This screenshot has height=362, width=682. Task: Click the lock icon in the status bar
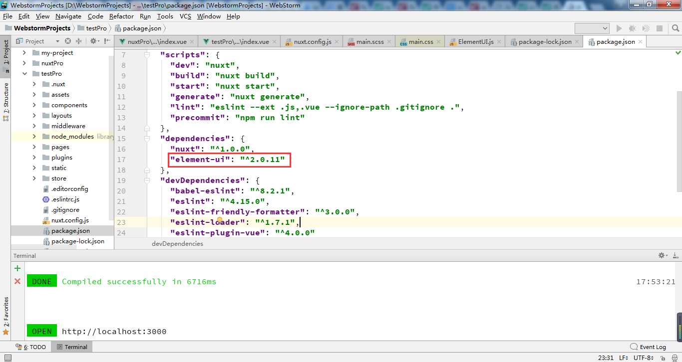click(663, 358)
